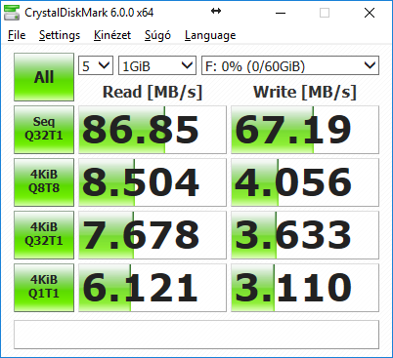Expand the F: drive selection dropdown
The height and width of the screenshot is (358, 393).
tap(290, 65)
